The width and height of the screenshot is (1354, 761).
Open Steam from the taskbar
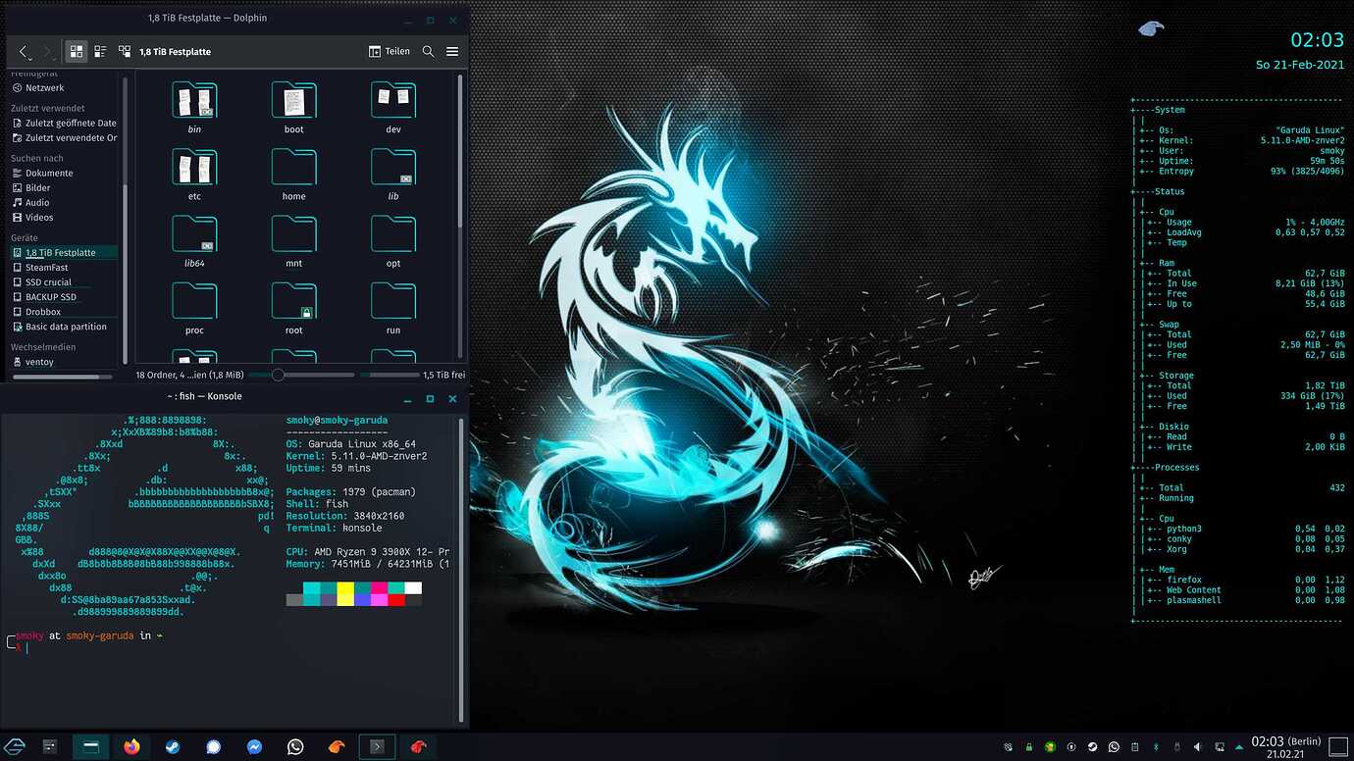(174, 746)
